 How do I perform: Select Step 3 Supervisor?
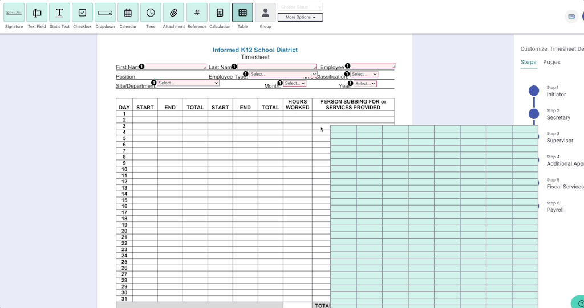(x=560, y=137)
